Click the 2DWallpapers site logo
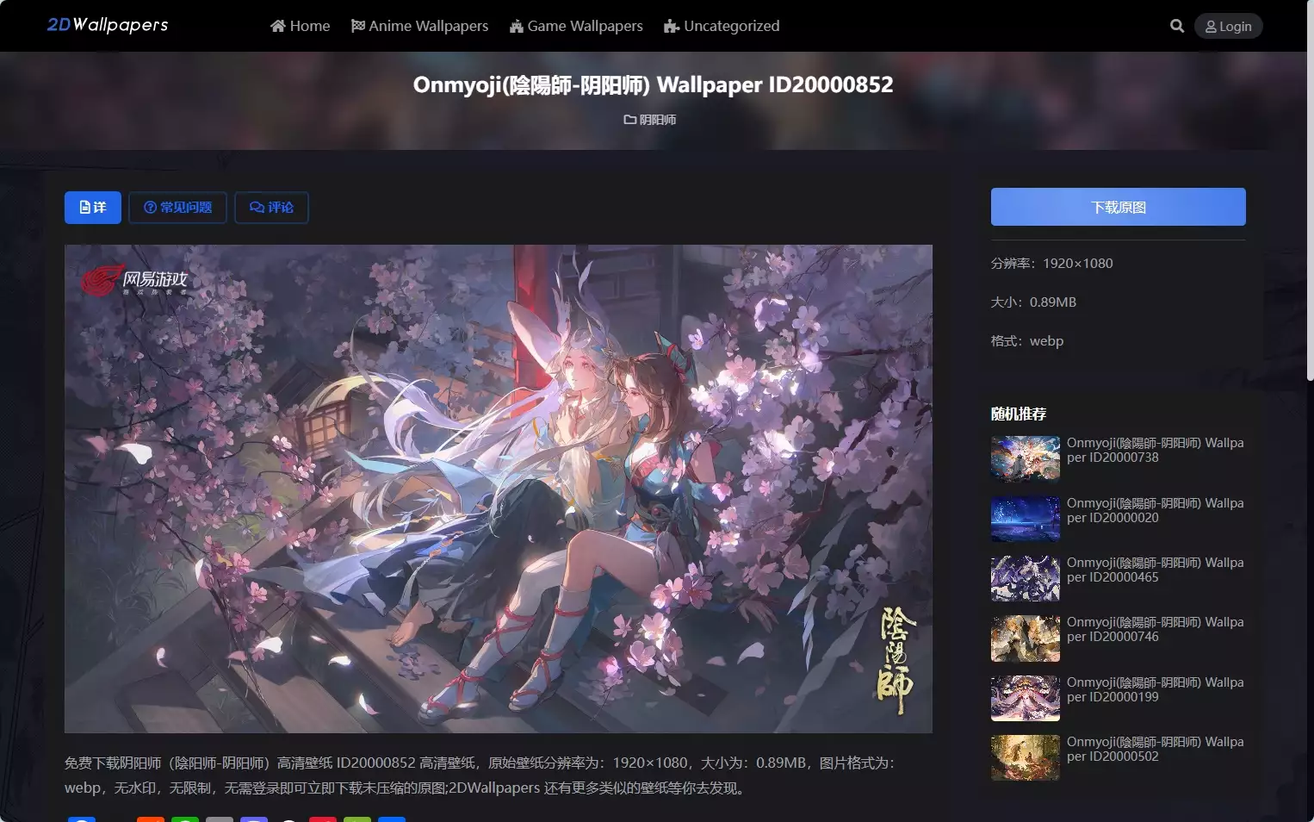The image size is (1314, 822). pyautogui.click(x=108, y=25)
